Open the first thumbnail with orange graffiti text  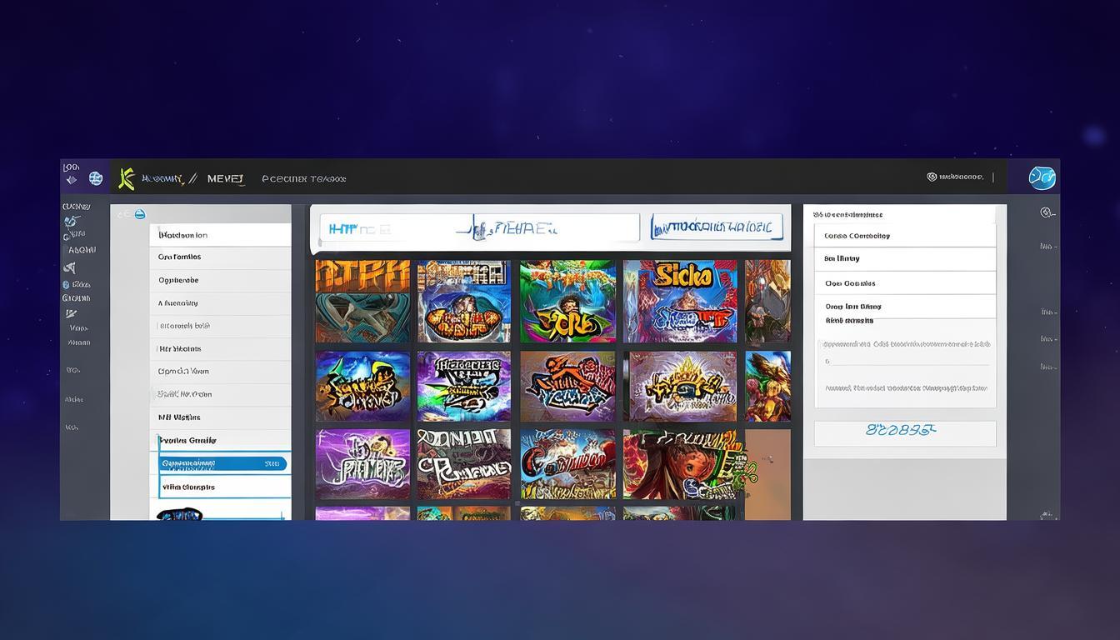point(362,301)
